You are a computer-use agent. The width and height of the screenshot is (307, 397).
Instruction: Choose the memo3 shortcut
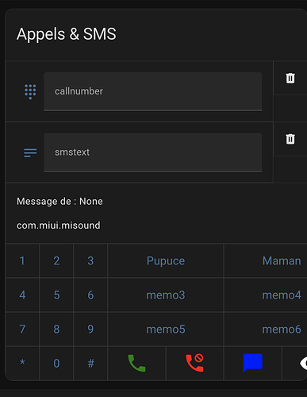166,295
